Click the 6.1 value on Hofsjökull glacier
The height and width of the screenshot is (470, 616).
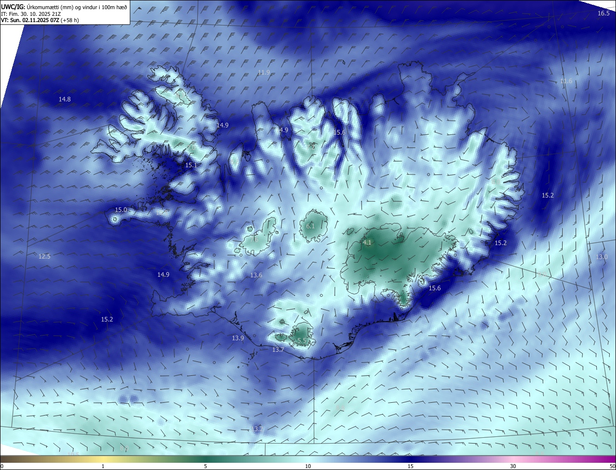tap(310, 226)
